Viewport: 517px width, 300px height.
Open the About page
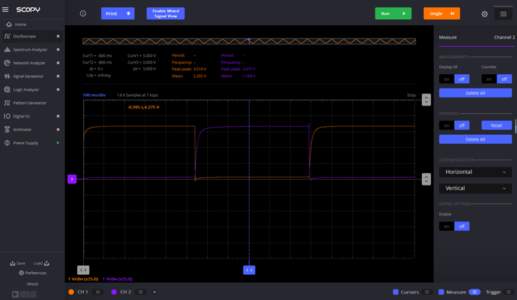point(32,284)
